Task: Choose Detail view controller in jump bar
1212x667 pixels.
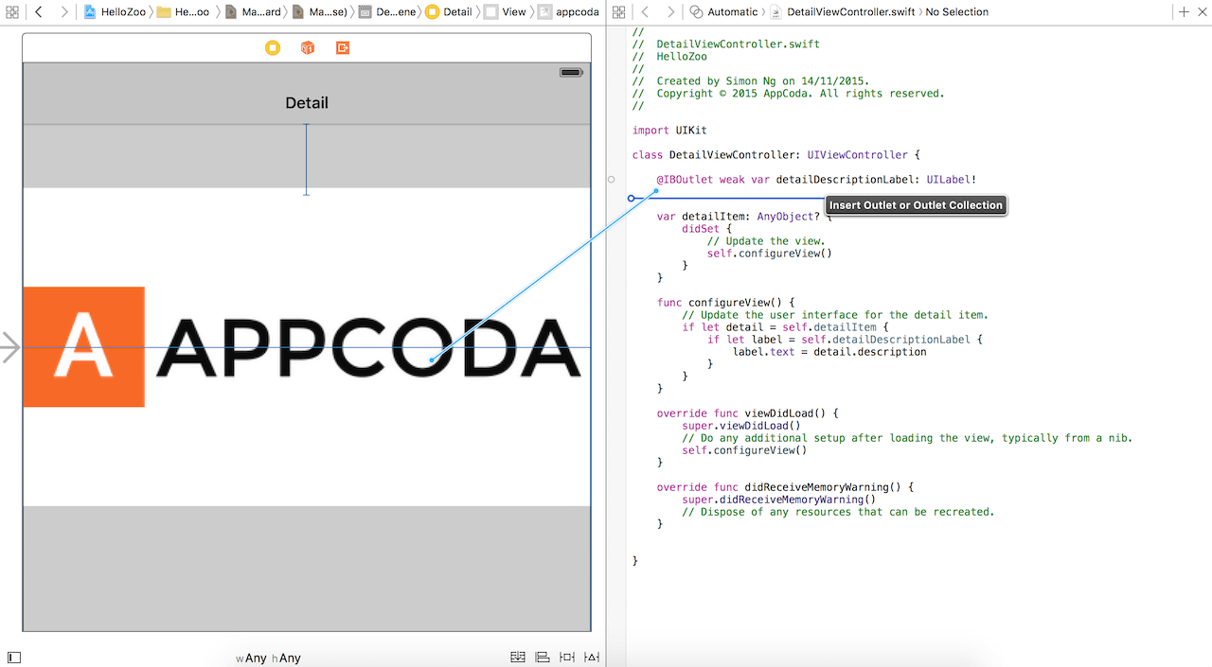Action: click(448, 12)
